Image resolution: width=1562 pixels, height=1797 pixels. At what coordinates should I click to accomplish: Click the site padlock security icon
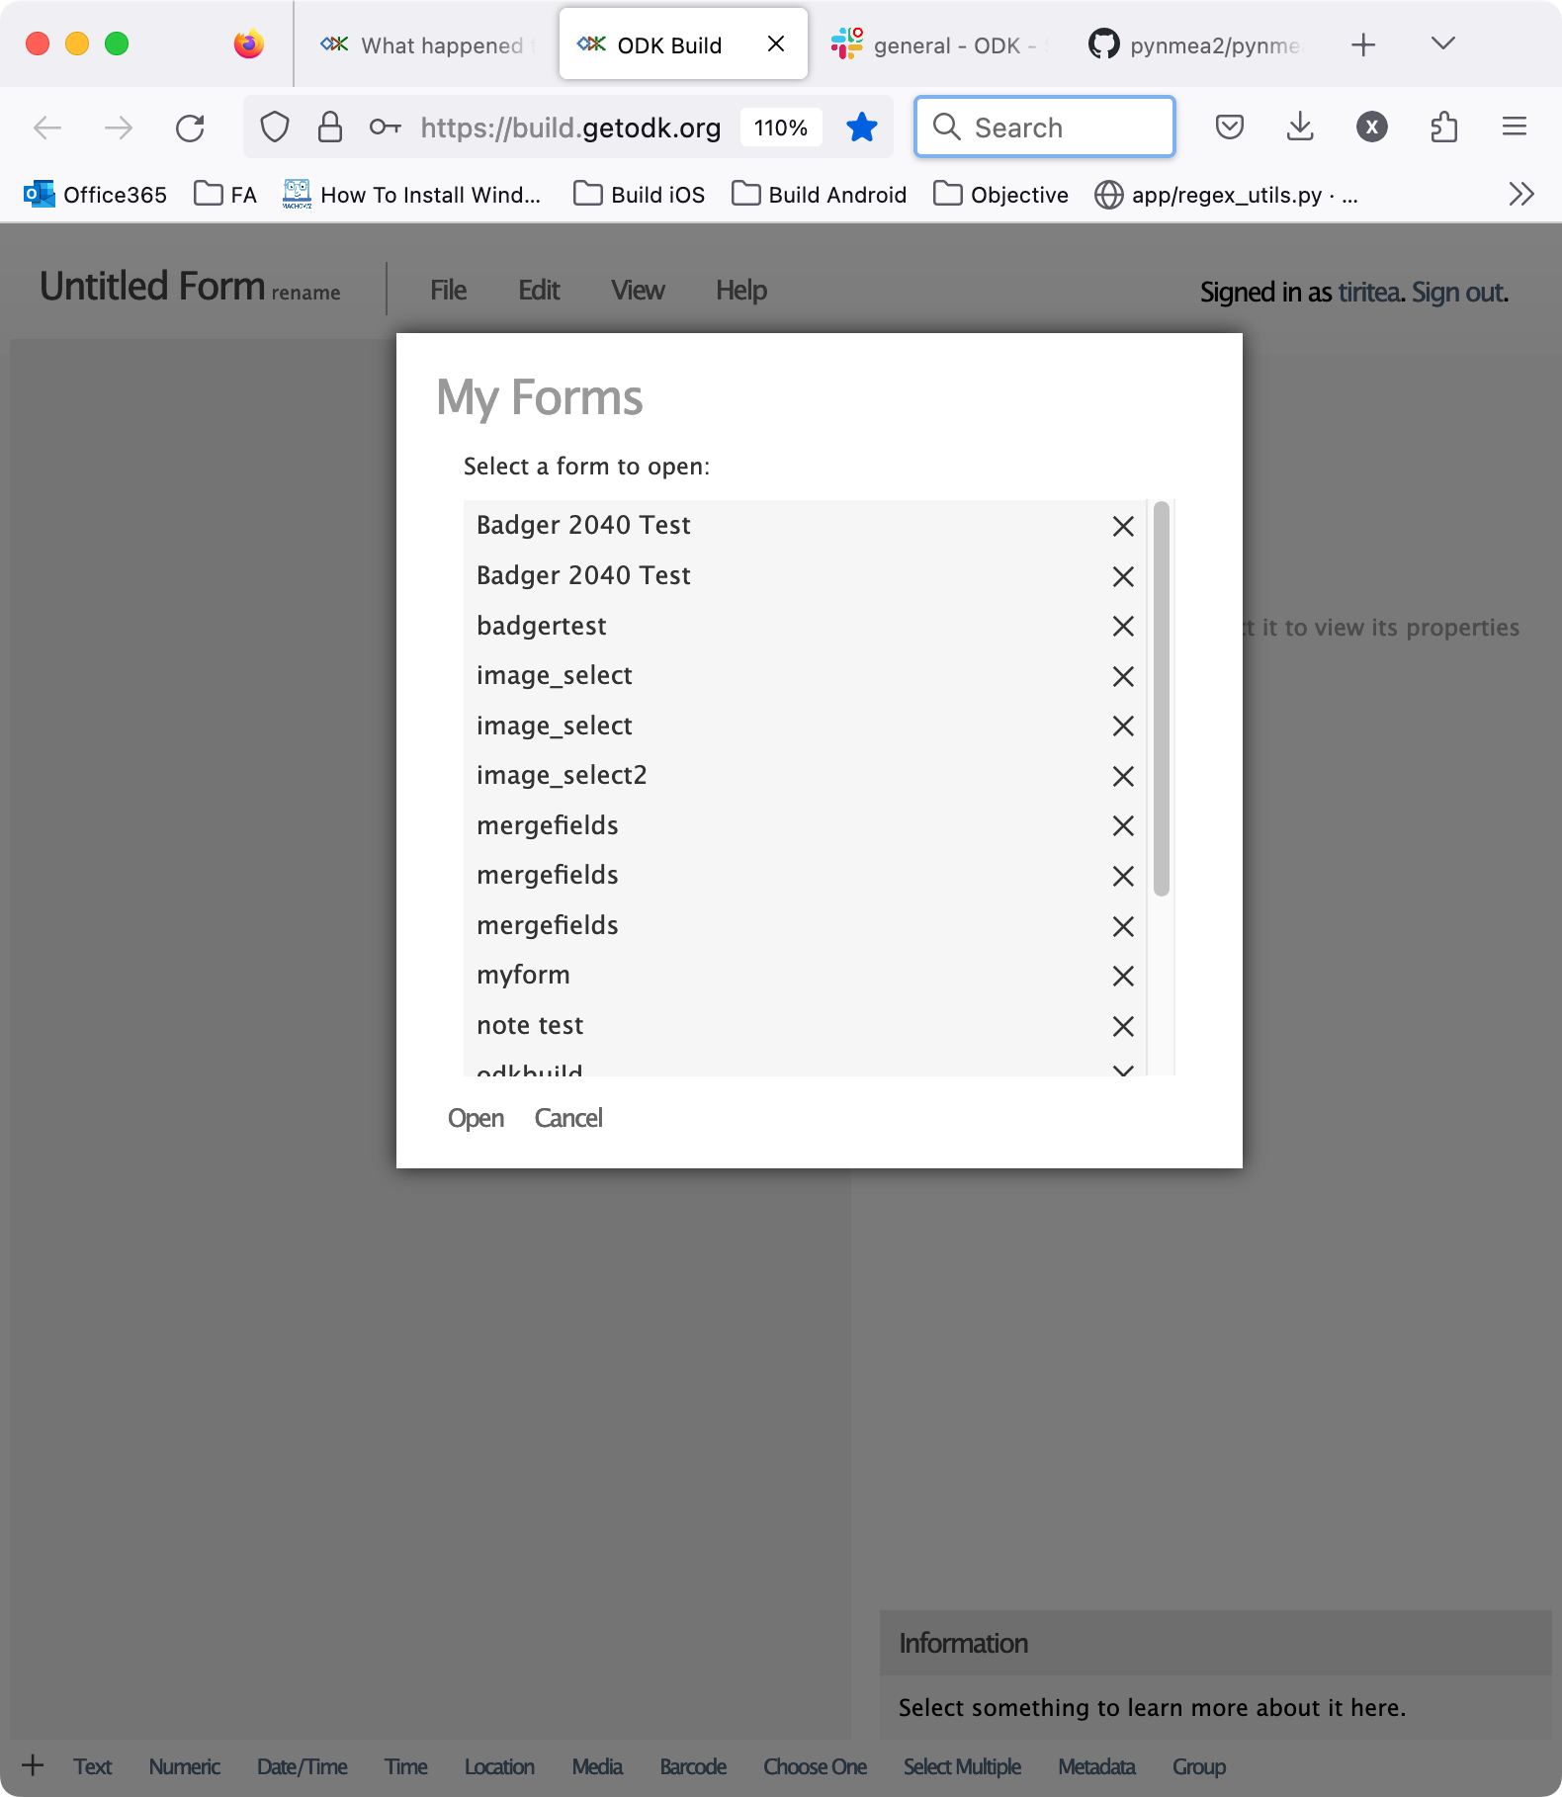(x=329, y=128)
